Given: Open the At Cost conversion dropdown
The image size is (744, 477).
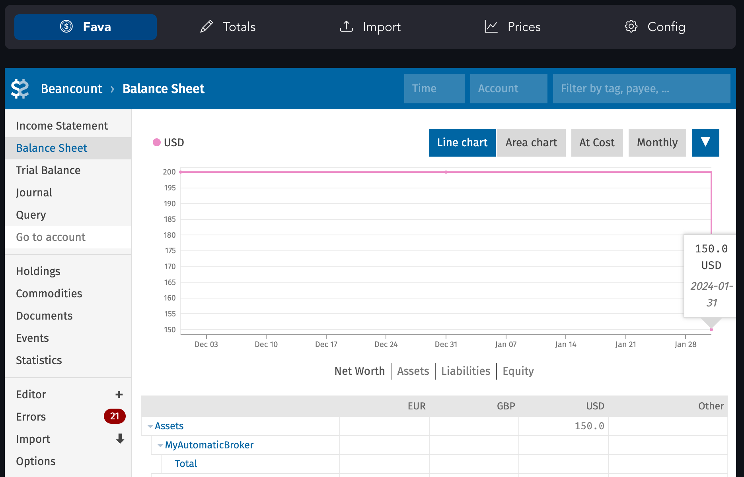Looking at the screenshot, I should (x=597, y=143).
